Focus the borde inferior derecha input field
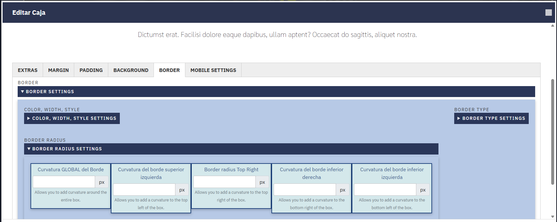The height and width of the screenshot is (222, 557). click(x=305, y=190)
